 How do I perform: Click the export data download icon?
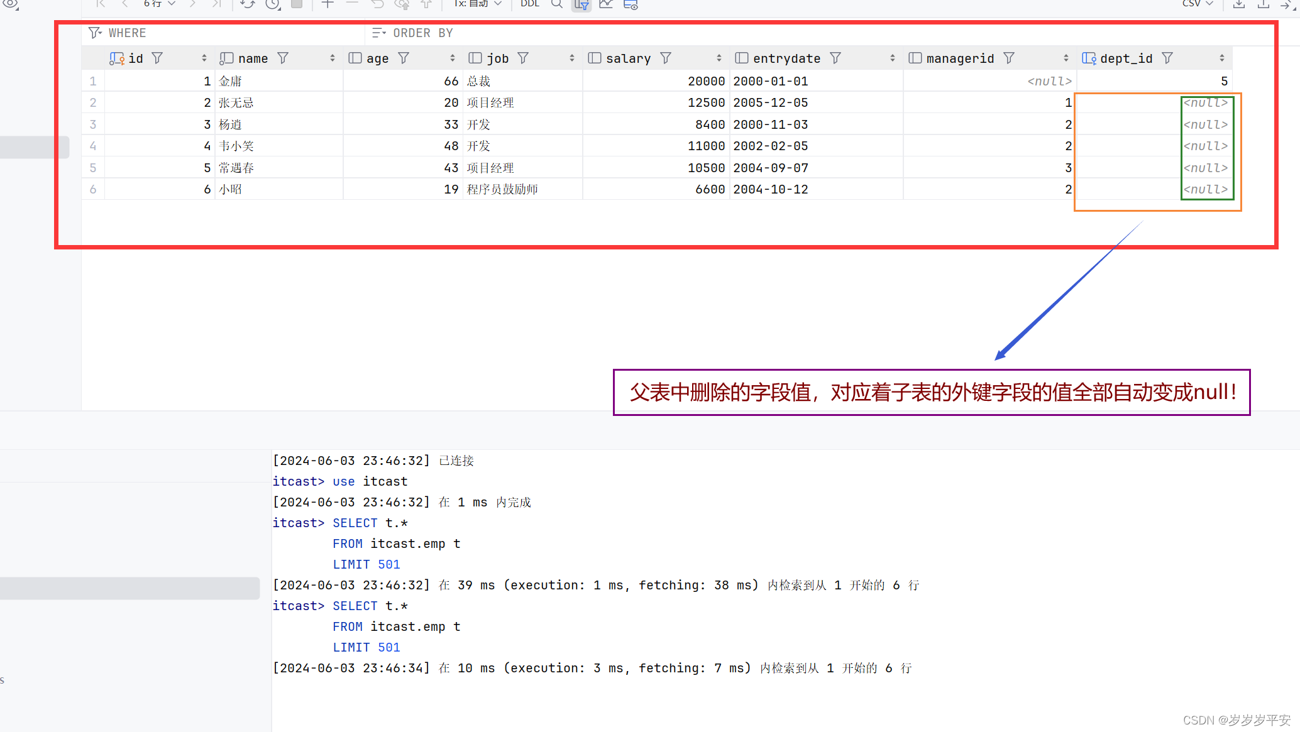[1239, 4]
